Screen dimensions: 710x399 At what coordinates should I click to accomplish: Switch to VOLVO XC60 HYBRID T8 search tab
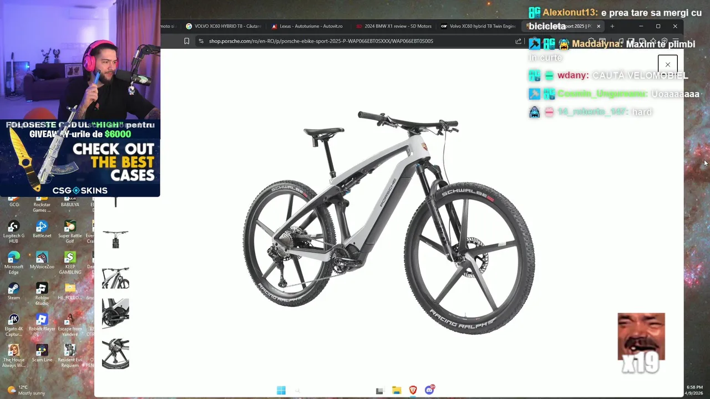click(x=224, y=26)
